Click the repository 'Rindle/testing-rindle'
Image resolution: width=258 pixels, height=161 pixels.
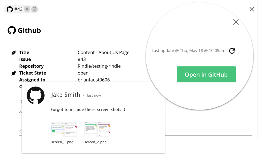[99, 66]
